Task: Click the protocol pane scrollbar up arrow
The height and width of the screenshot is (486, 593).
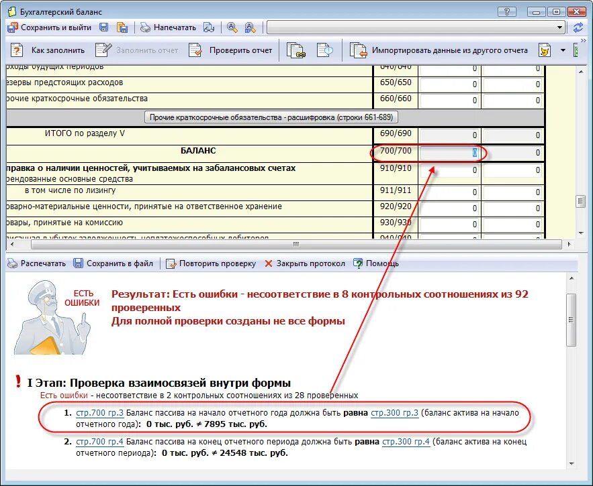Action: coord(572,279)
